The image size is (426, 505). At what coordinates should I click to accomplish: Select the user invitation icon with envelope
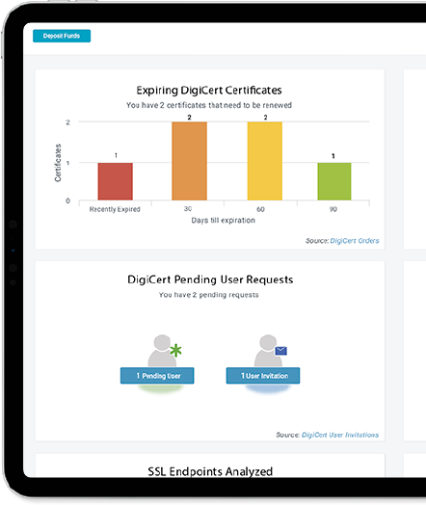coord(270,351)
